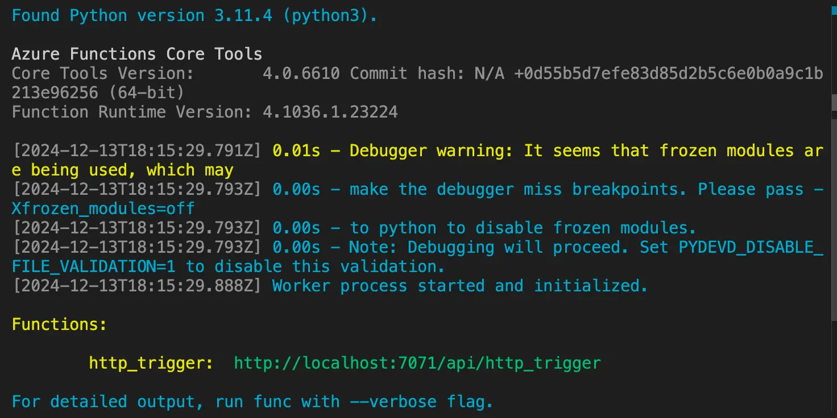Click the Function Runtime Version 4.1036.1.23224 value
The width and height of the screenshot is (837, 418).
pos(330,112)
